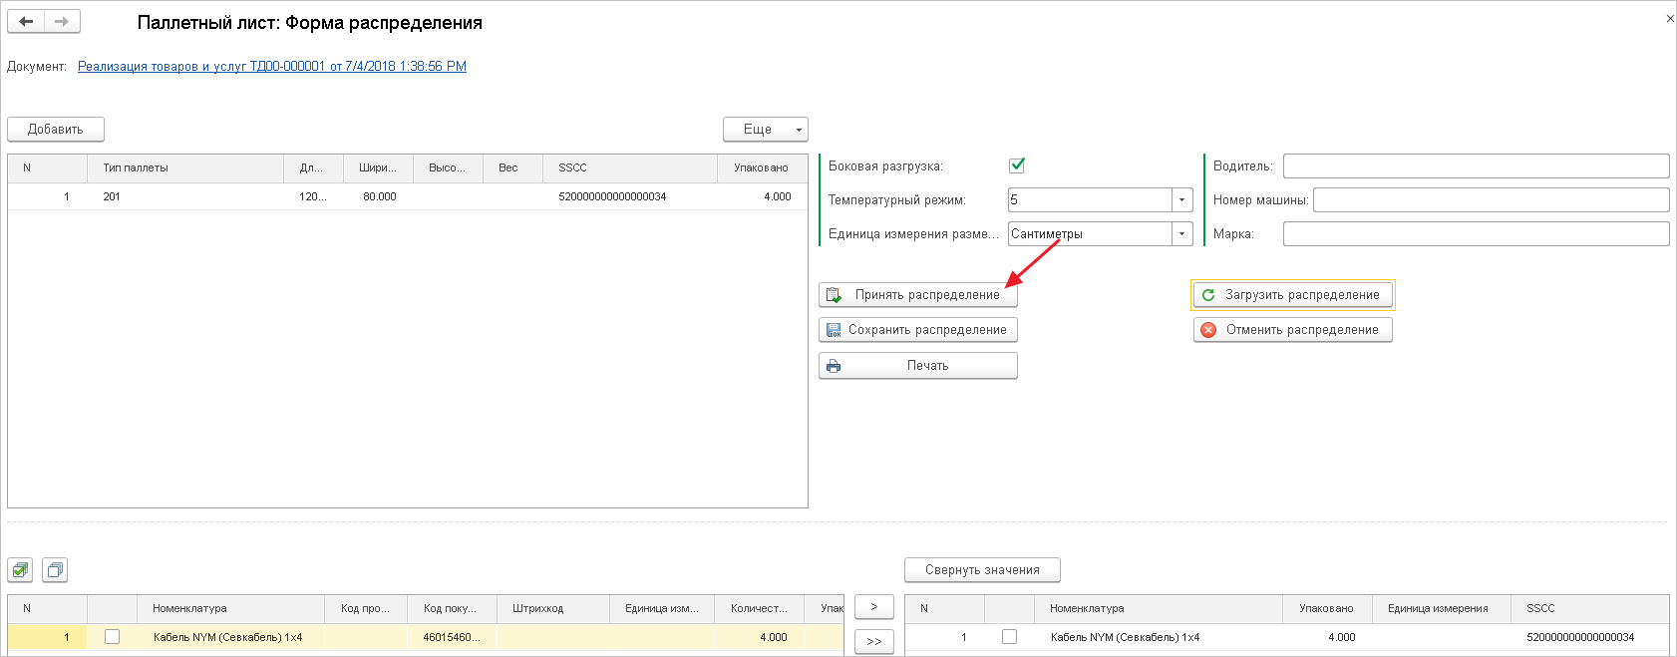Uncheck the Боковая разгрузка checkbox
The image size is (1677, 657).
click(1017, 165)
